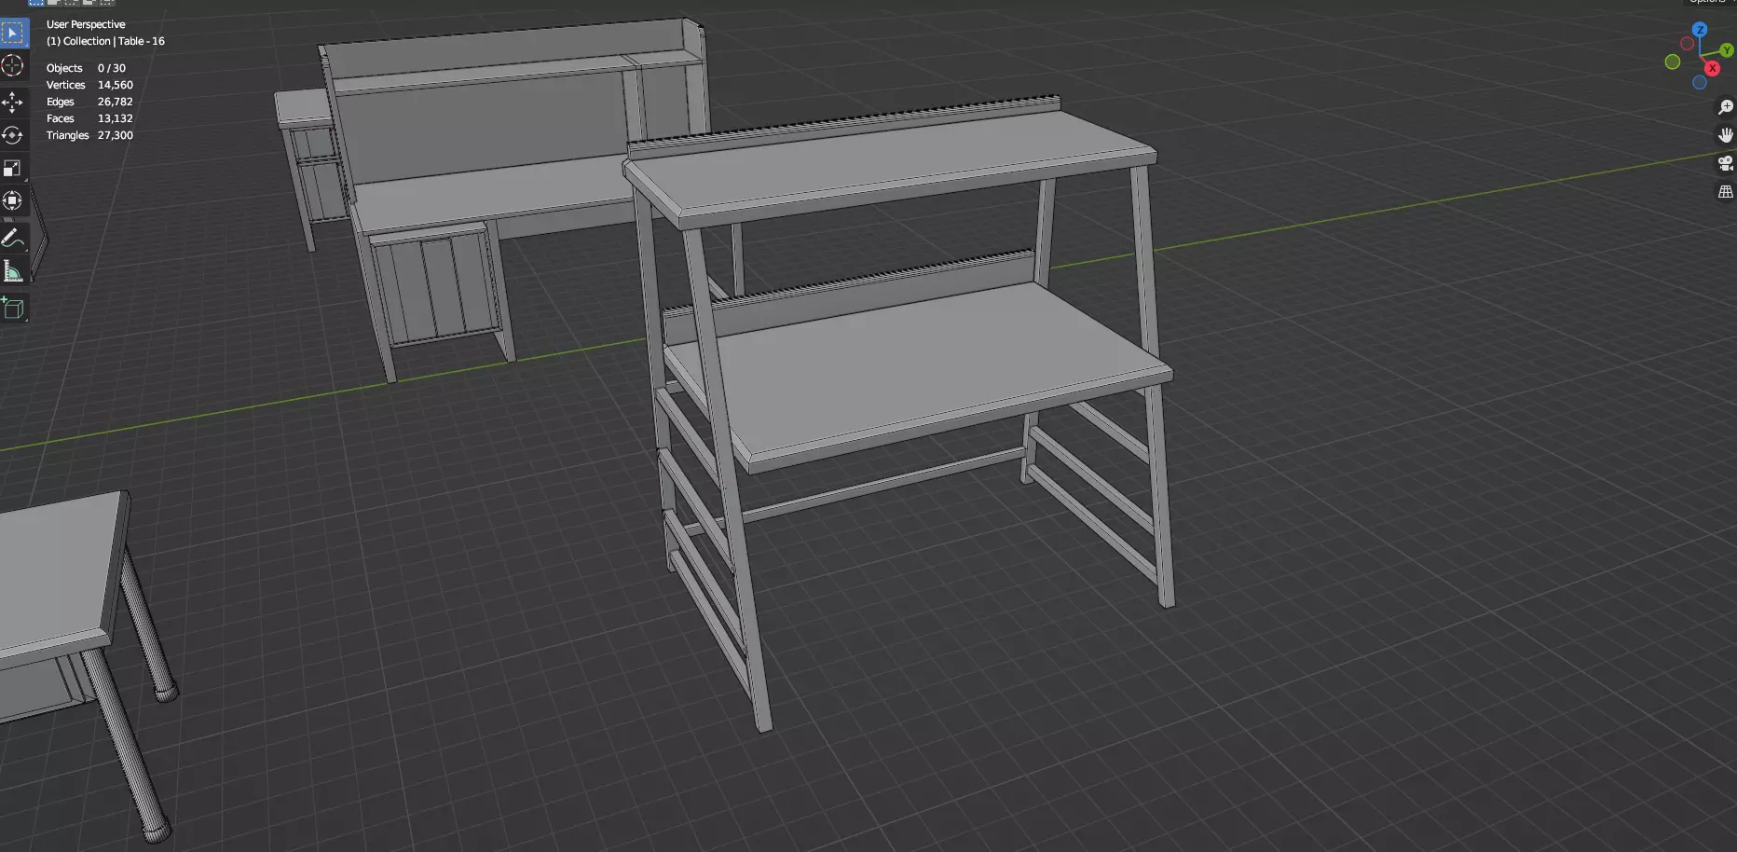The image size is (1737, 852).
Task: Click the Triangles '27,300' statistic
Action: 116,135
